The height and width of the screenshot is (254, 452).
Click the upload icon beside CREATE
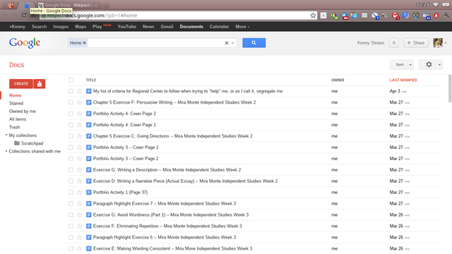coord(40,84)
